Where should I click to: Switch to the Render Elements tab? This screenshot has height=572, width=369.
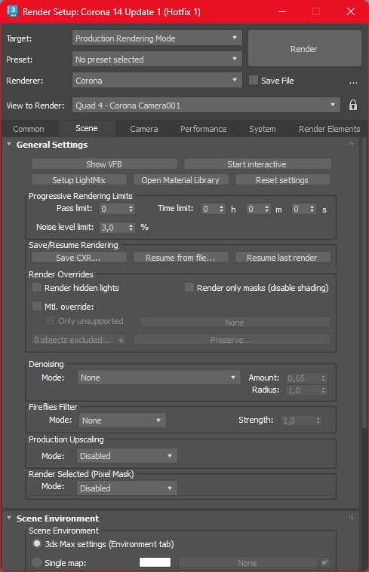pyautogui.click(x=329, y=129)
